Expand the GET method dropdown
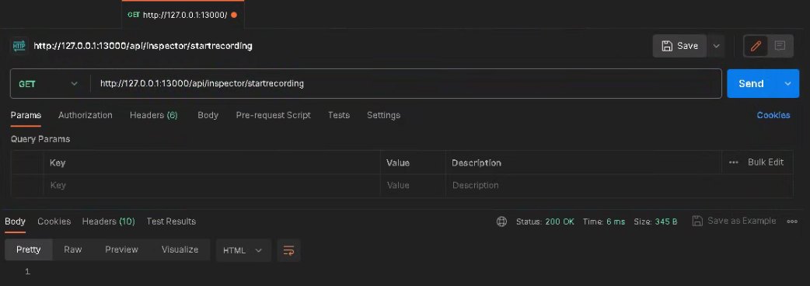The image size is (810, 286). point(48,84)
